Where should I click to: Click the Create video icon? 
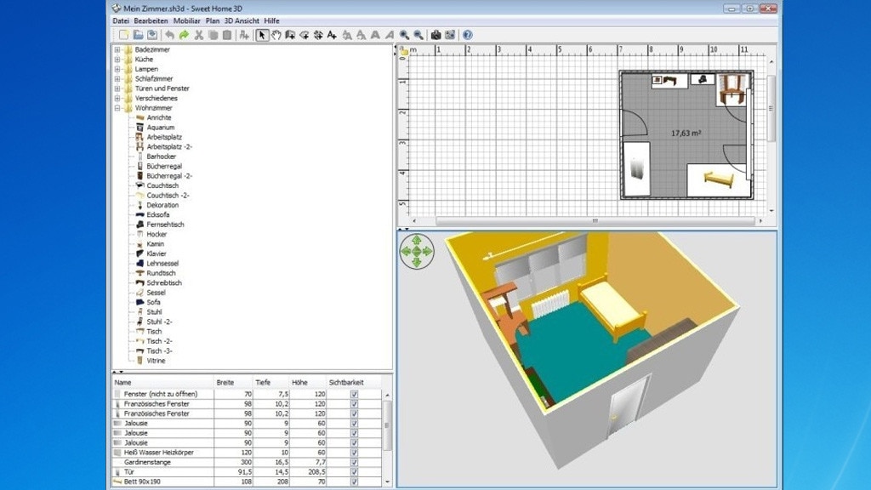450,35
